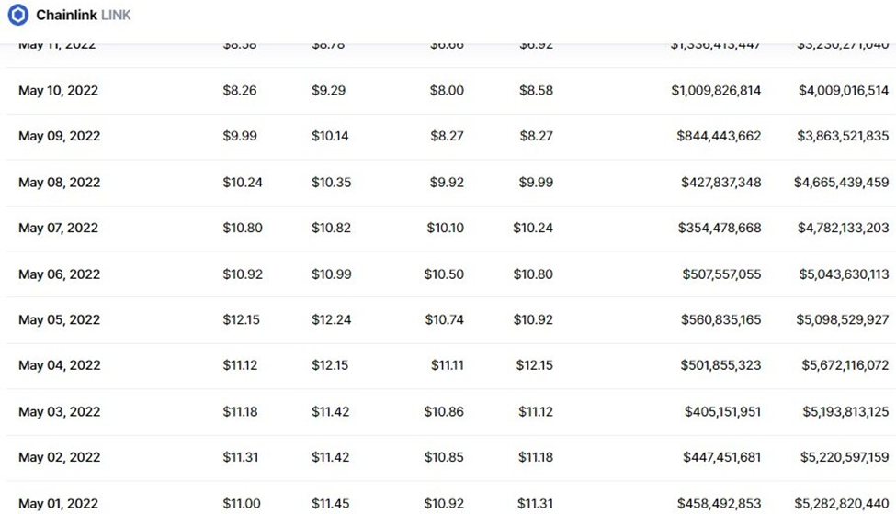Select the $4,665,439,459 market cap cell

841,183
